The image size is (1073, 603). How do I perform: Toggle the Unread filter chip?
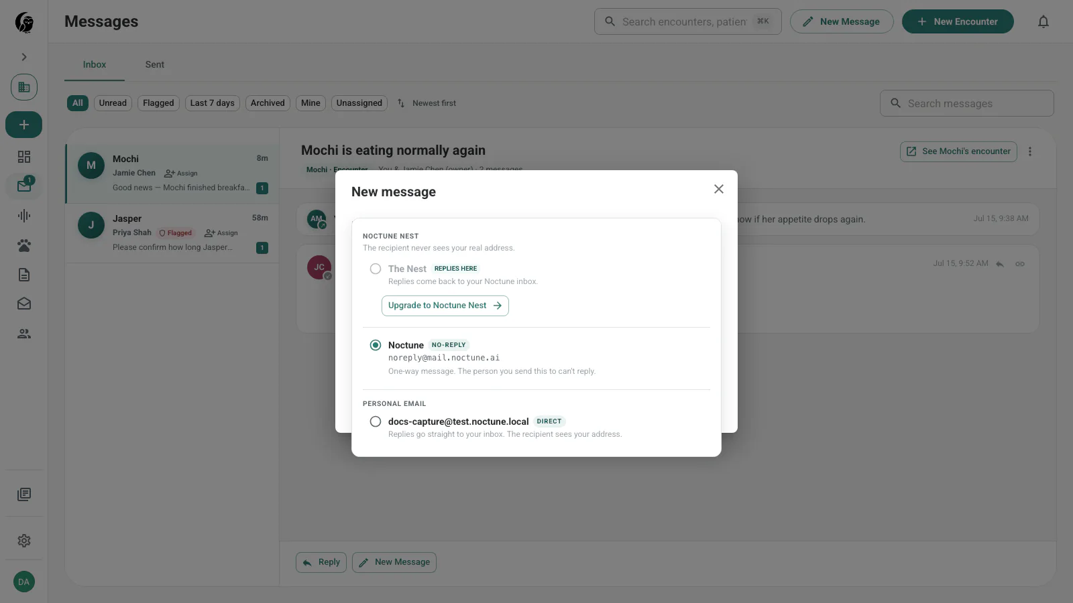(113, 103)
